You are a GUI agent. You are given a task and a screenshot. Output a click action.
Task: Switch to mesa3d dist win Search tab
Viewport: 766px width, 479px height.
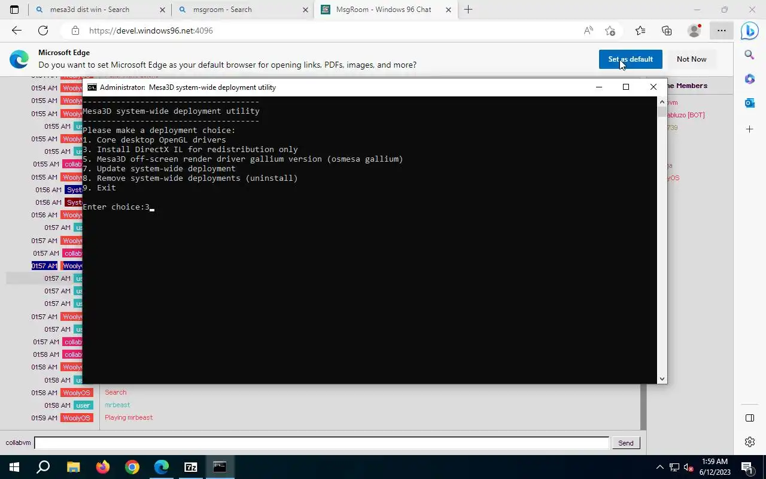99,10
